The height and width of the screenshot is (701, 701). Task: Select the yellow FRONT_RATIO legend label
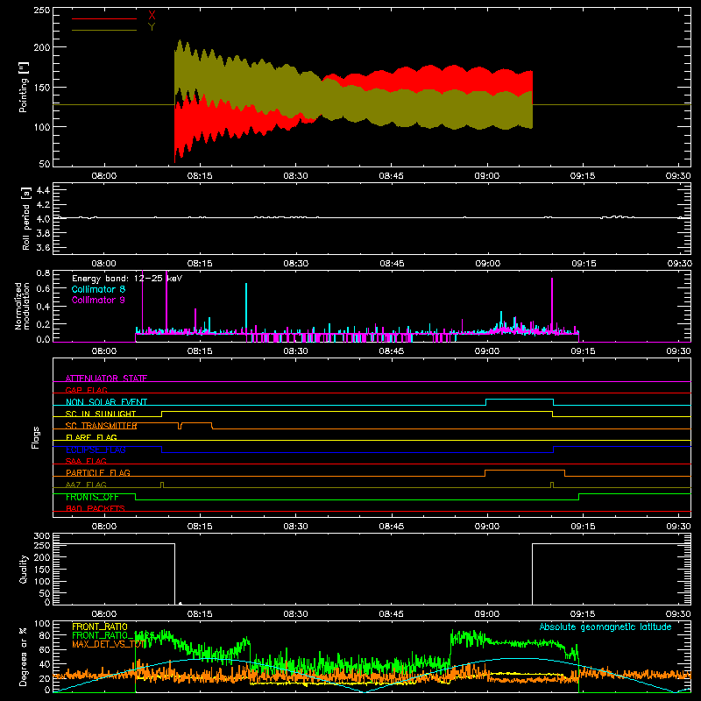(100, 627)
